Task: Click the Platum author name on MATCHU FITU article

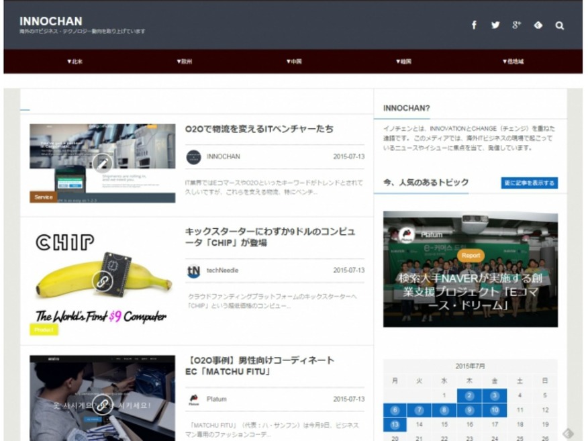Action: [216, 399]
